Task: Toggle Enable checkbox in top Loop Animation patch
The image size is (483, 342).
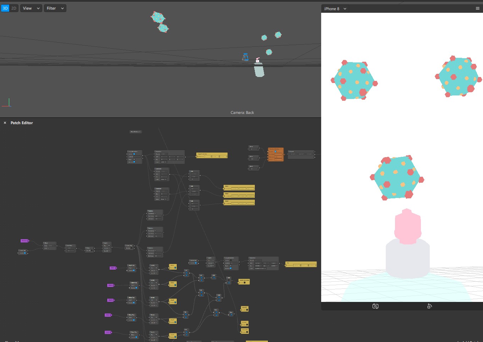Action: coord(134,154)
